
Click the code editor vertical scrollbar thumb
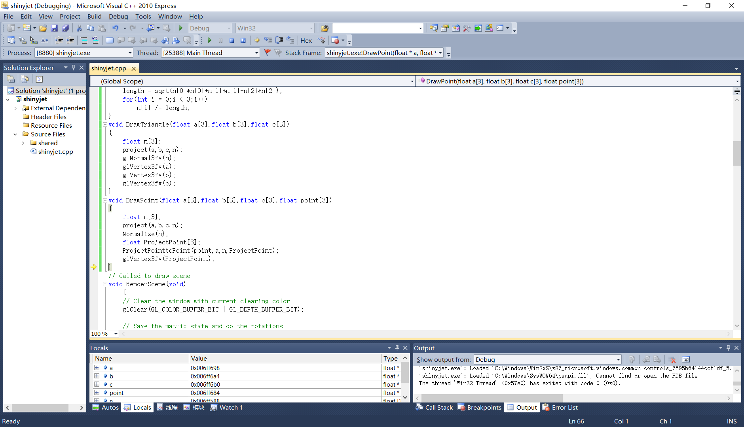(x=736, y=153)
